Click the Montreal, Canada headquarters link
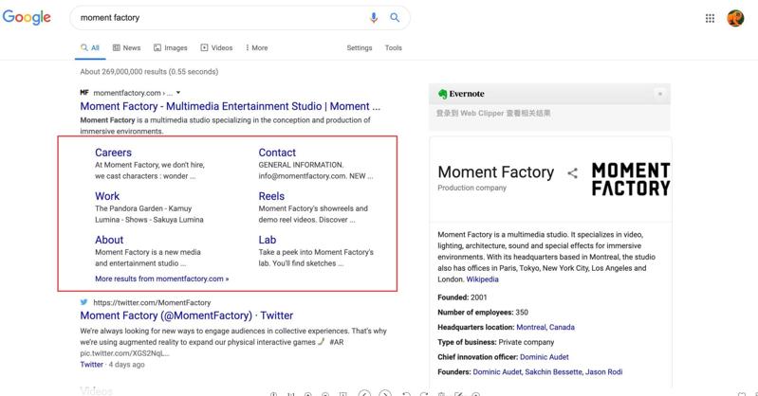Viewport: 758px width, 396px height. pyautogui.click(x=545, y=327)
